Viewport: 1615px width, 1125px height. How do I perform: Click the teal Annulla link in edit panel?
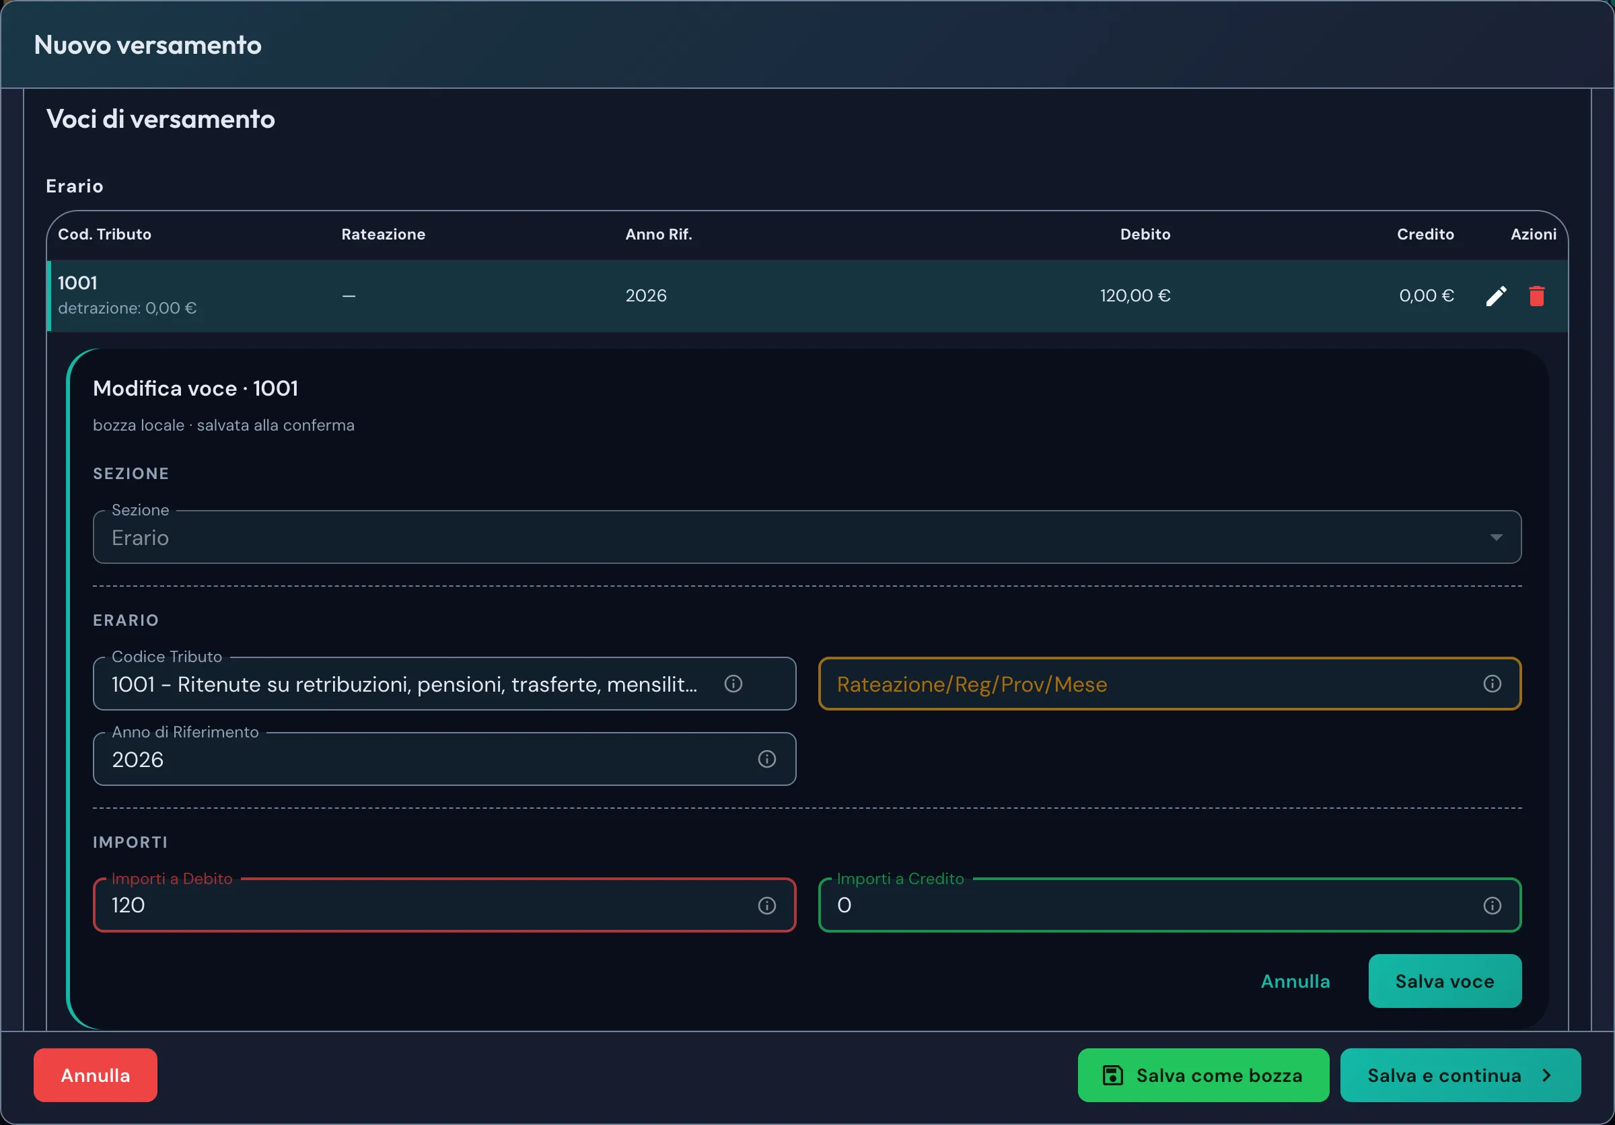(1295, 981)
